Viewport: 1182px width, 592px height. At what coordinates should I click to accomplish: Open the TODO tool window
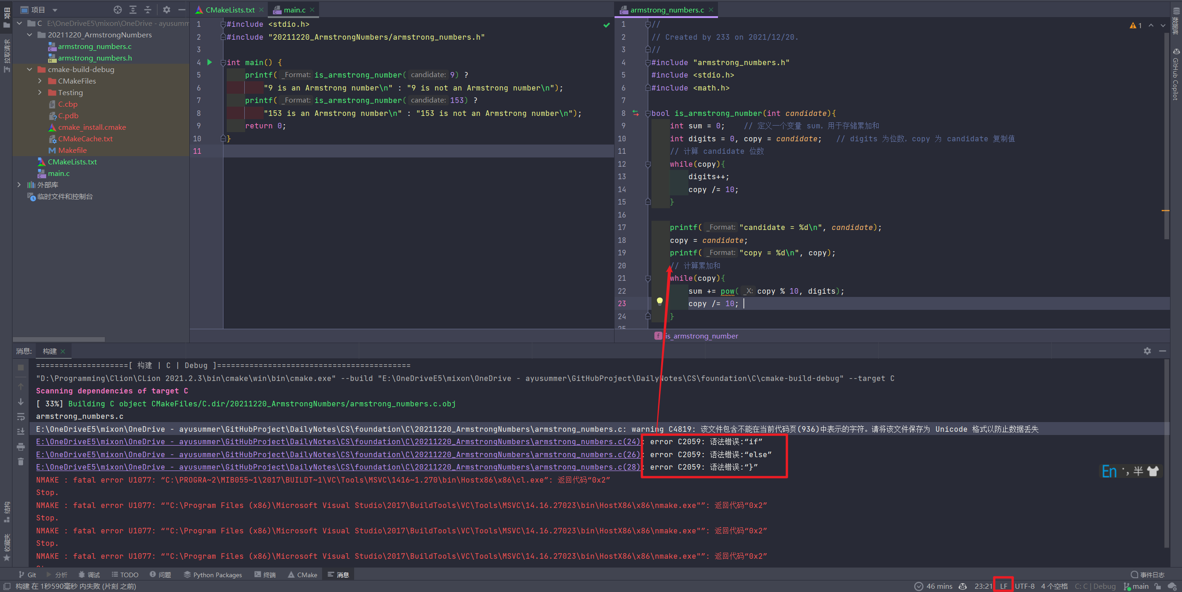[x=125, y=575]
